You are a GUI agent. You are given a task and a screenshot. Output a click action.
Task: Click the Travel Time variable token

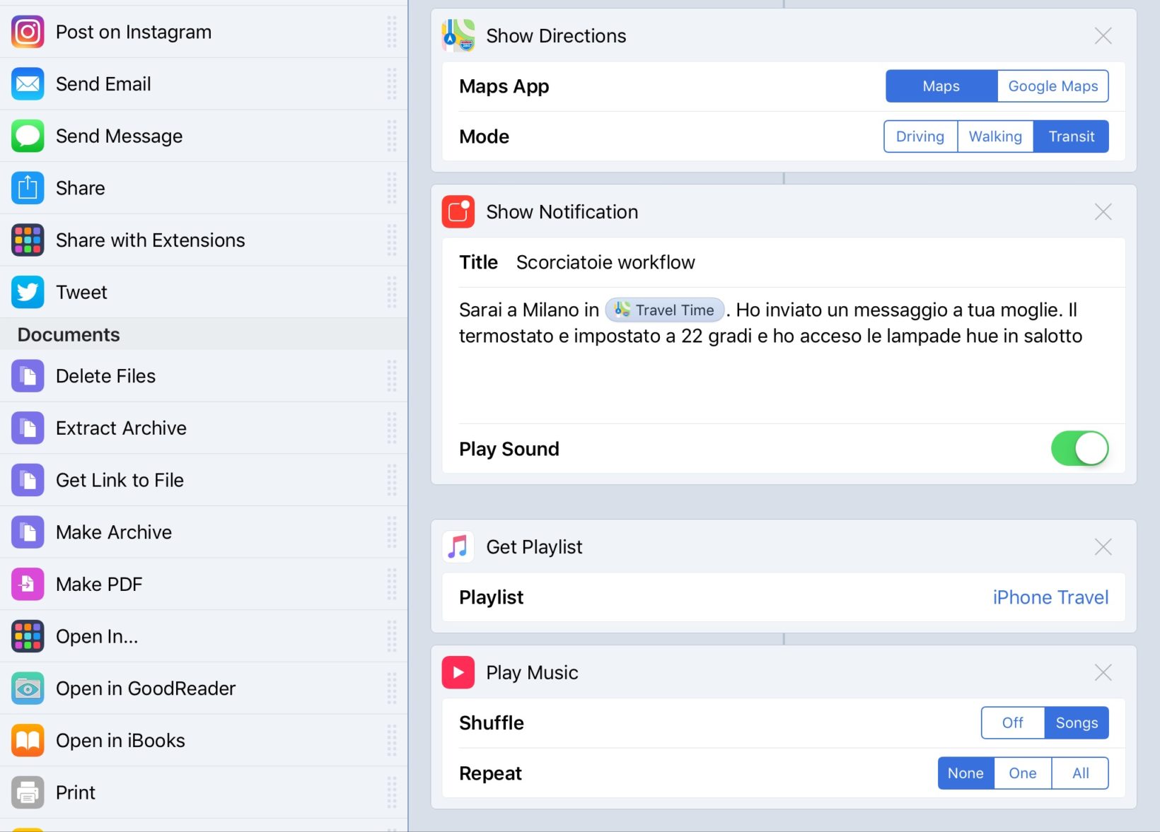click(665, 310)
